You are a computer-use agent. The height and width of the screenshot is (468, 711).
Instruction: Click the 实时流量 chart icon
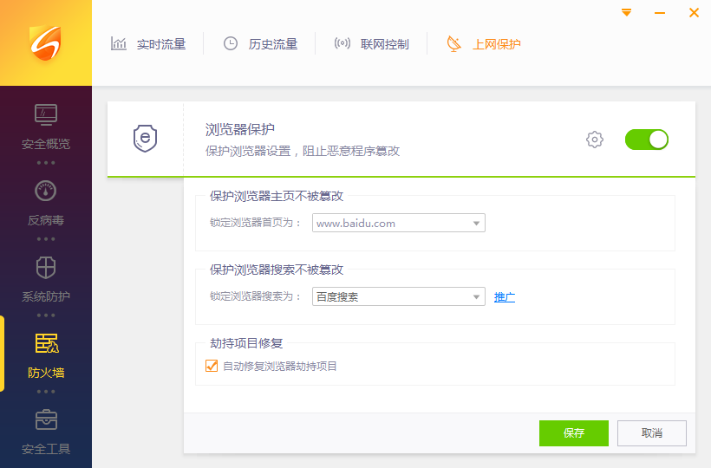click(118, 43)
